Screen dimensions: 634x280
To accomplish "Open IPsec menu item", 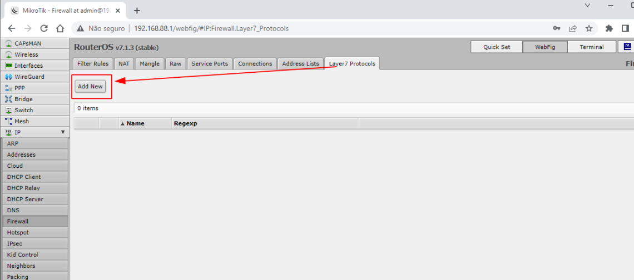I will point(35,243).
